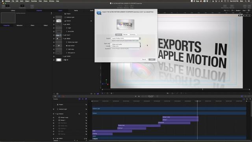Open the Help menu

click(x=57, y=1)
